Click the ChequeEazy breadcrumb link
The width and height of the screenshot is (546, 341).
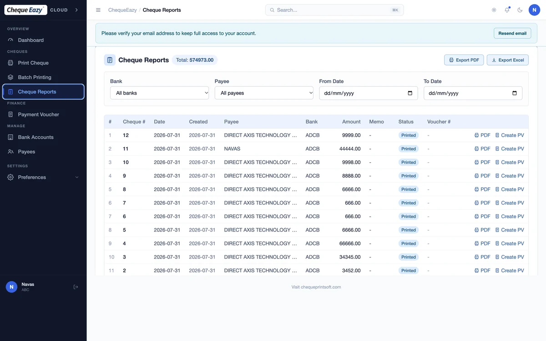[122, 10]
